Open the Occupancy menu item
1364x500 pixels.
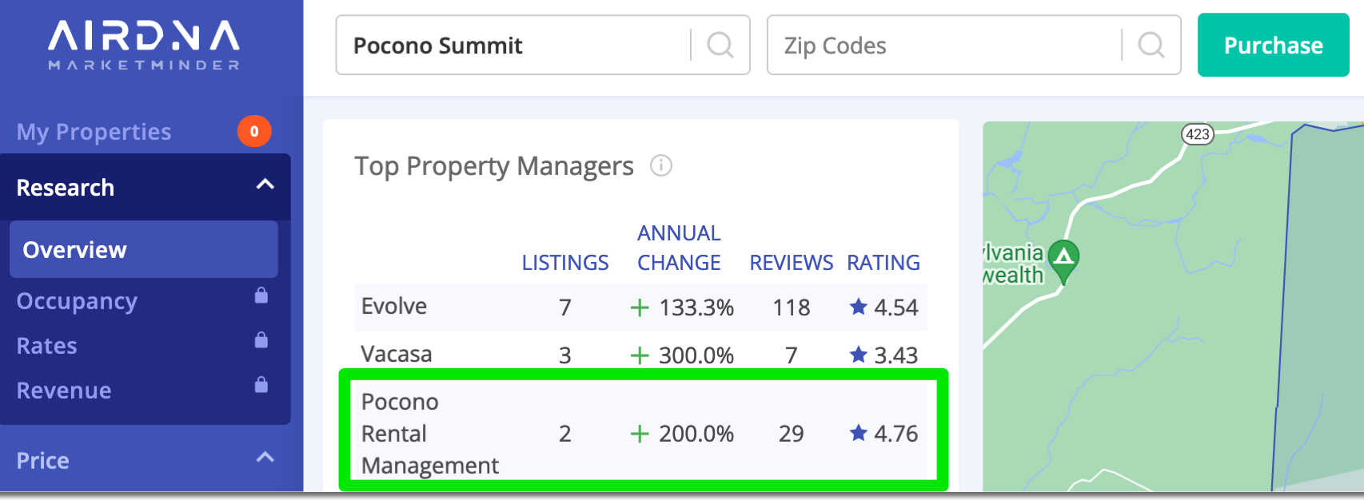tap(77, 301)
